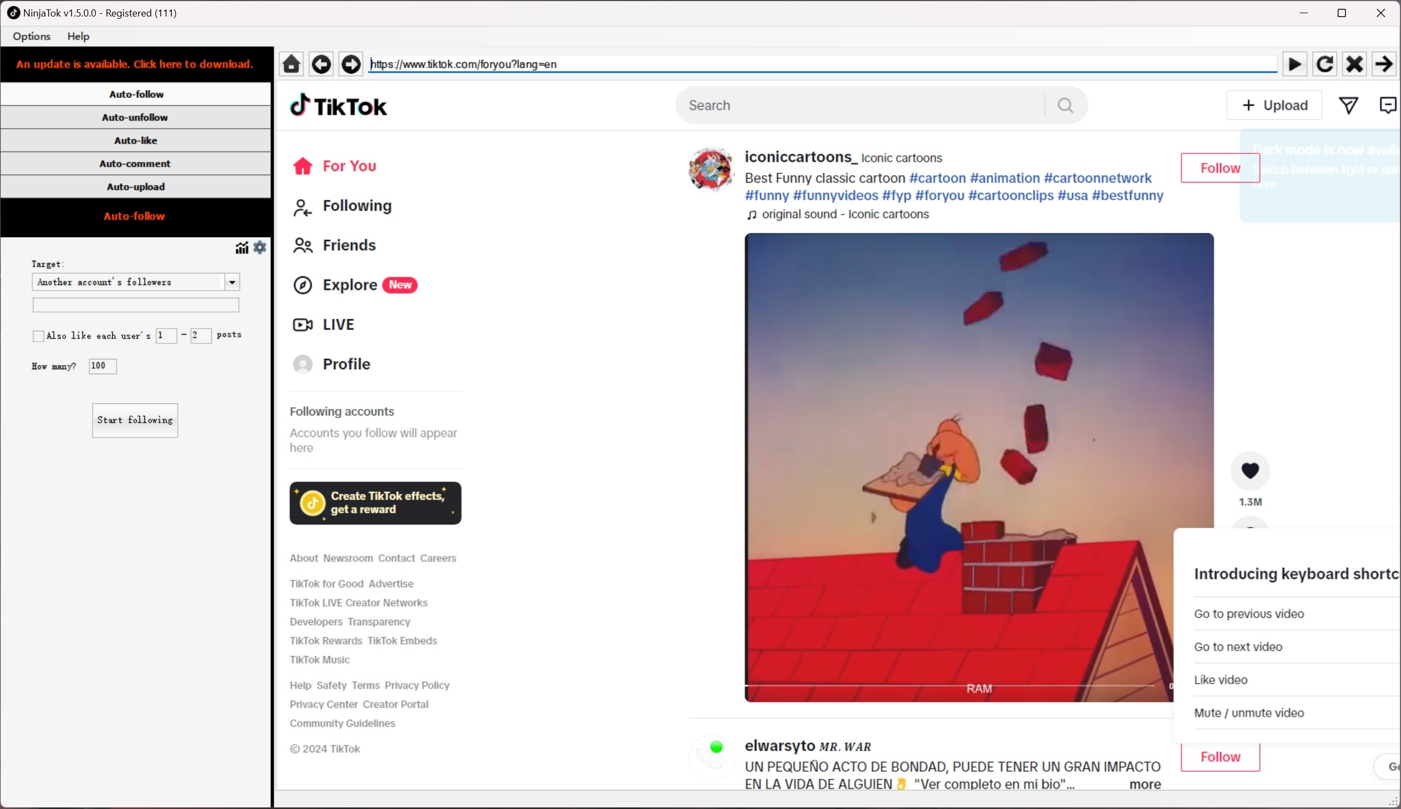1401x809 pixels.
Task: Click the right-arrow icon at toolbar end
Action: point(1384,64)
